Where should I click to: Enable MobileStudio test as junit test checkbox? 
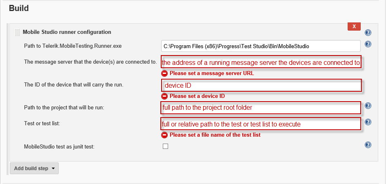tap(165, 146)
